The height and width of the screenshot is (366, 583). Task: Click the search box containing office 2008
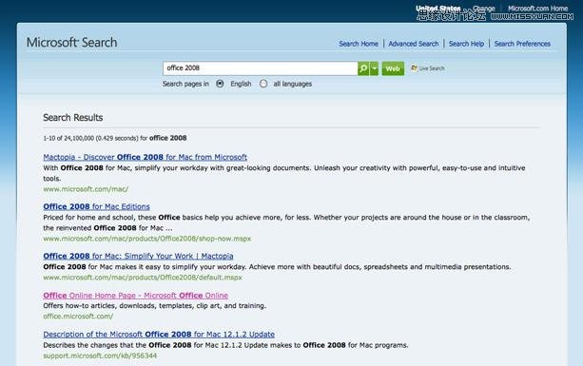click(260, 68)
